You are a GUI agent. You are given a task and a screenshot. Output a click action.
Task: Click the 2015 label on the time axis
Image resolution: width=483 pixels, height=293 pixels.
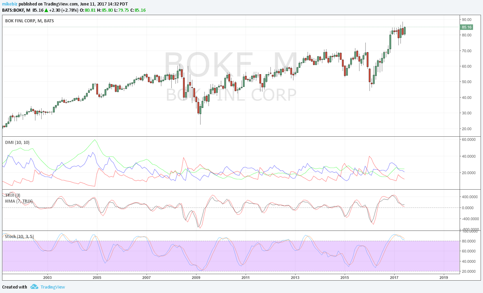345,277
